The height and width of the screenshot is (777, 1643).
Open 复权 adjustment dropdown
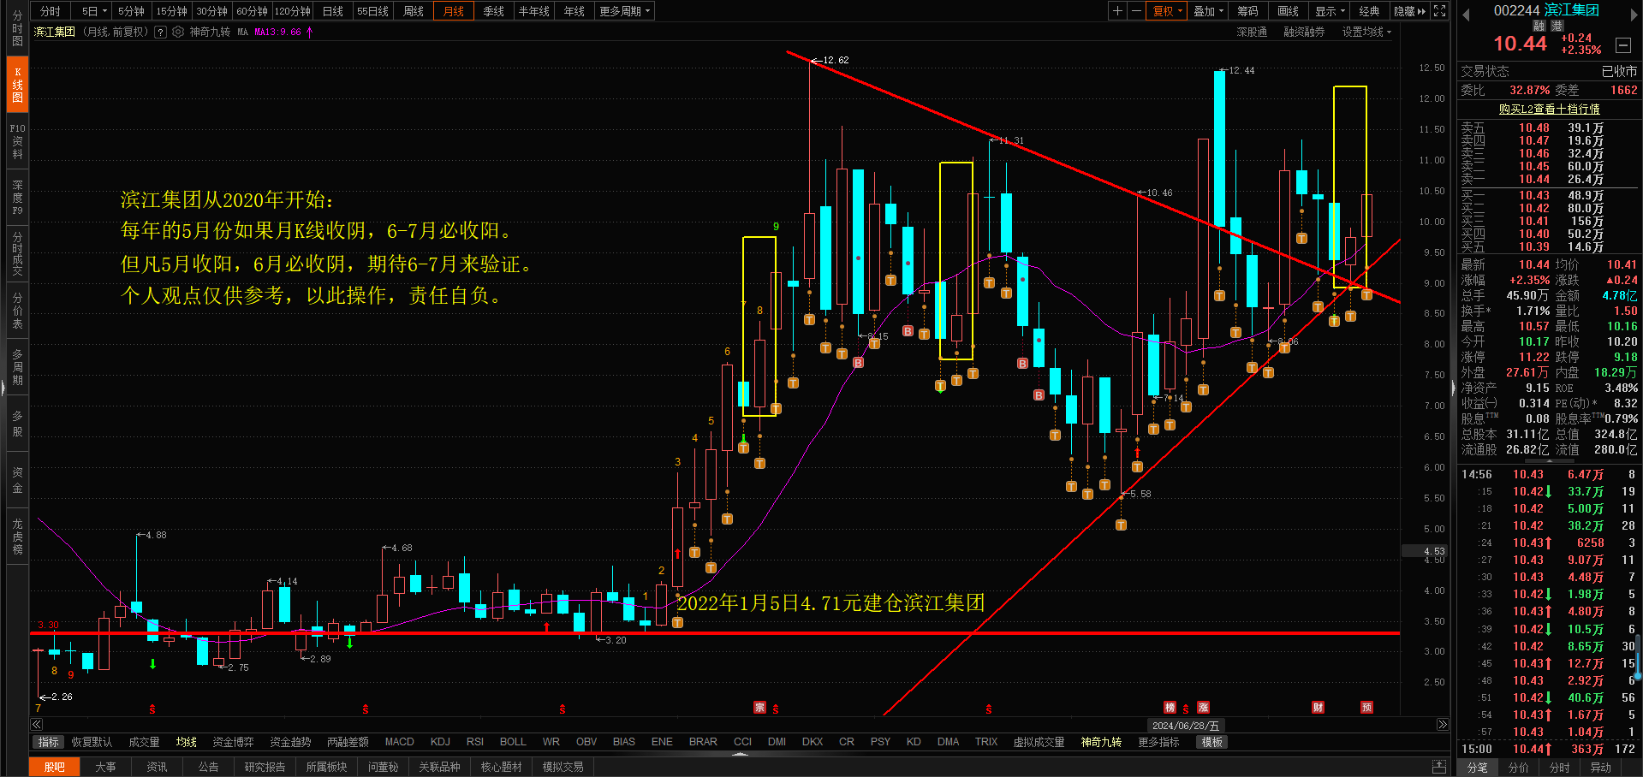point(1168,11)
